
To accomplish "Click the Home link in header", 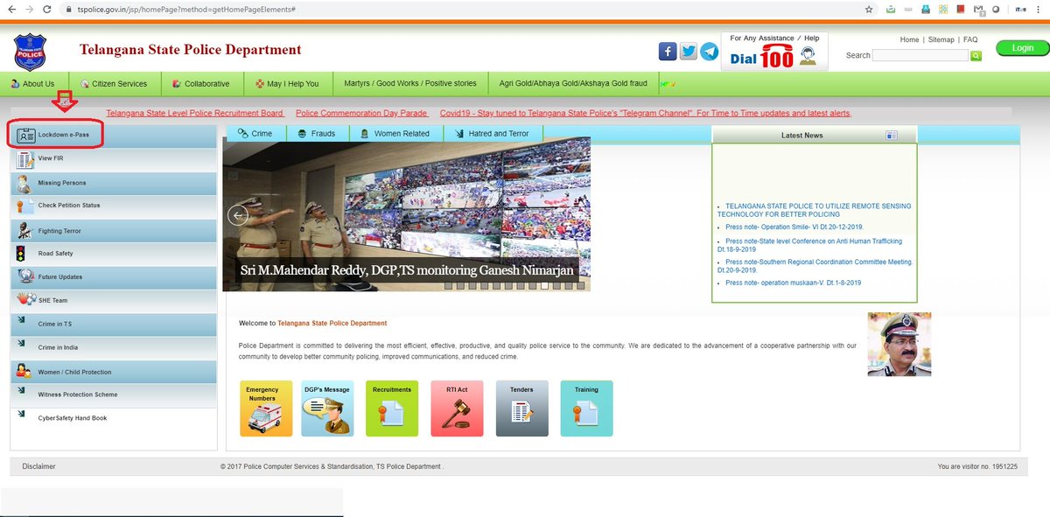I will point(909,40).
